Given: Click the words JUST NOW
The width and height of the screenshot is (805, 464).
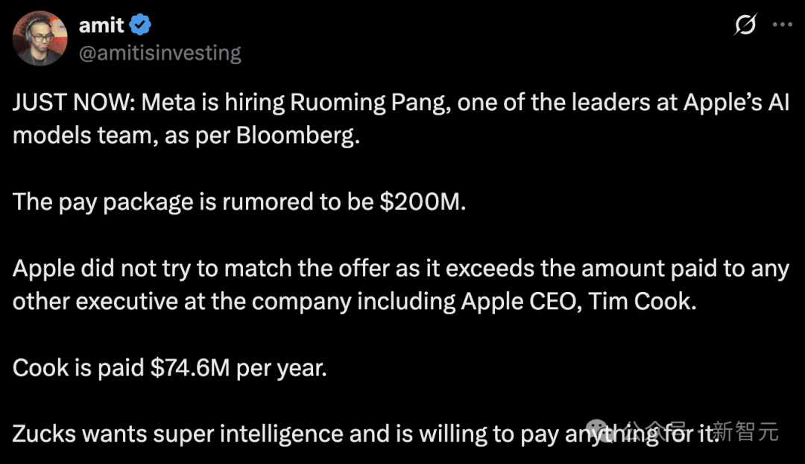Looking at the screenshot, I should pyautogui.click(x=71, y=102).
